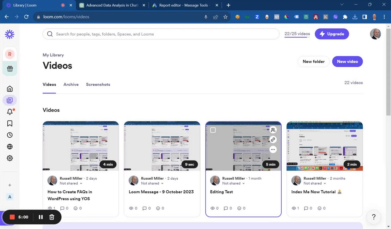
Task: Open the Chrome three-dot menu
Action: pos(384,17)
